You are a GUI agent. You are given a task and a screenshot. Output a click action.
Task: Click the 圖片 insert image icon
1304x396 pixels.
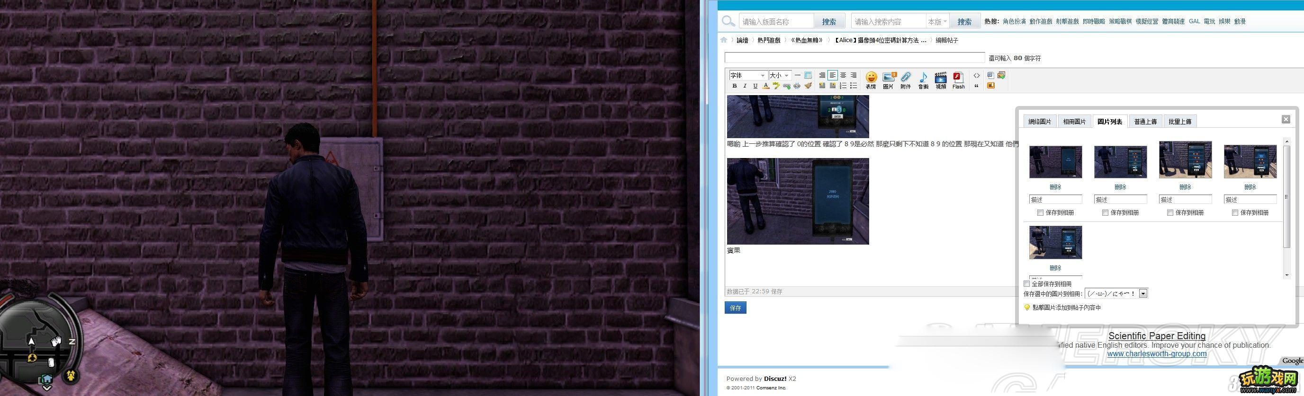889,80
